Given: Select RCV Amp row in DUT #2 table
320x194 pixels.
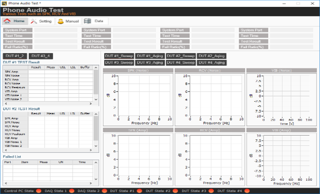Looking at the screenshot, I should pos(48,126).
